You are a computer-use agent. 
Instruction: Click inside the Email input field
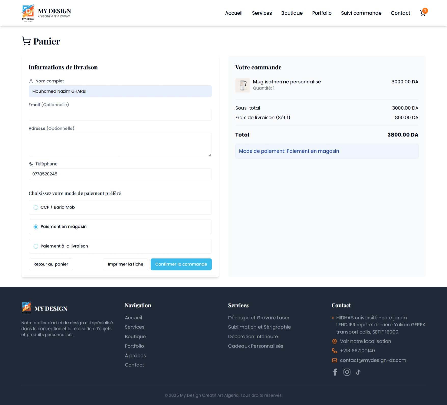coord(120,115)
